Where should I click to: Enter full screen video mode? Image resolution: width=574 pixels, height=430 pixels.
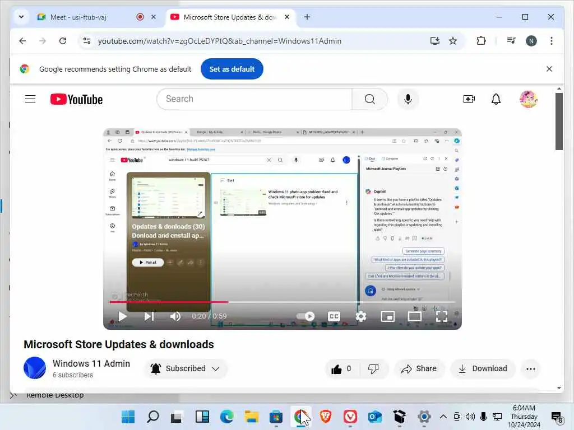pos(442,316)
